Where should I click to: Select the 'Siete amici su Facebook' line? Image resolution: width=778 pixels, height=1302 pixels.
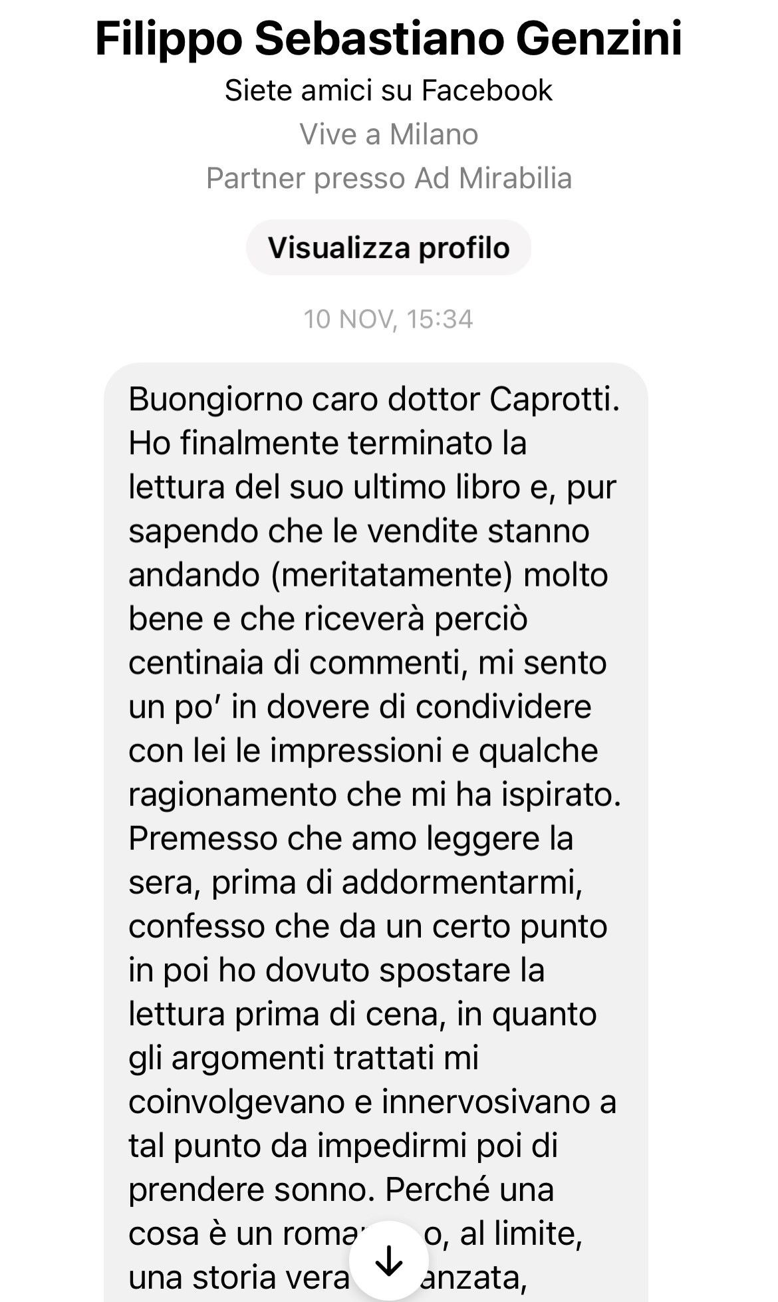[x=389, y=90]
